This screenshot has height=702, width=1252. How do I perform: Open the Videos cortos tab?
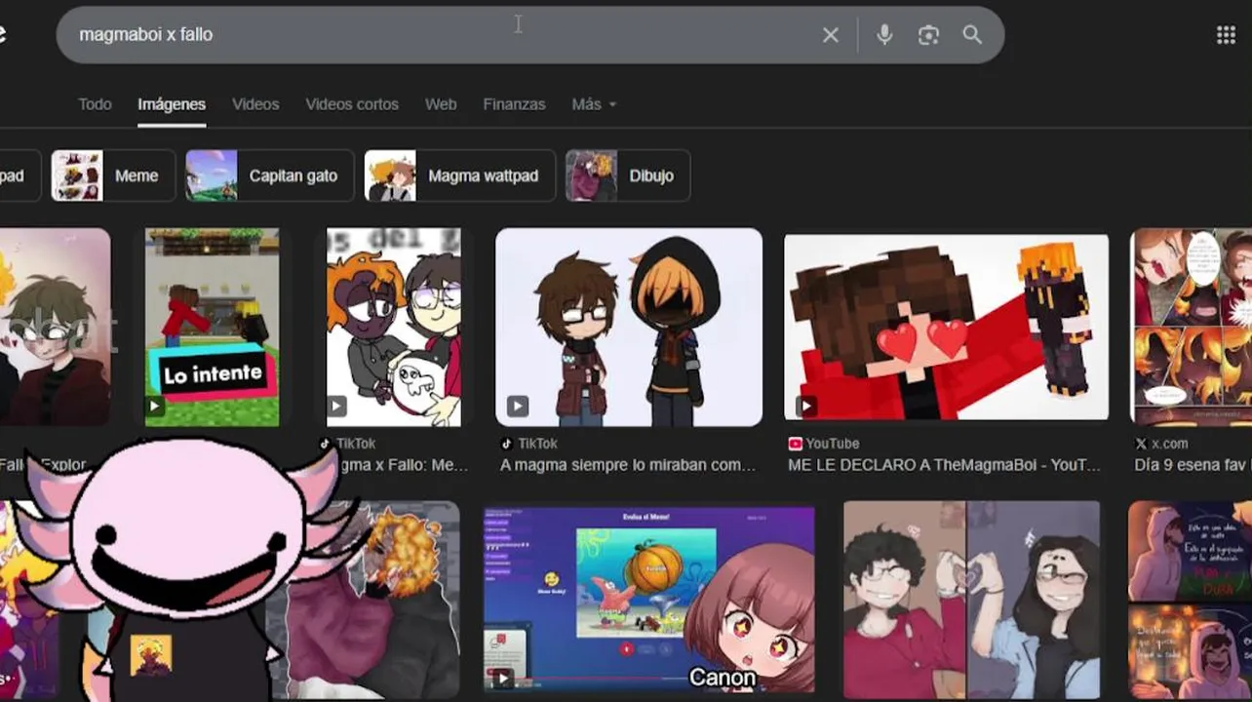(x=352, y=104)
